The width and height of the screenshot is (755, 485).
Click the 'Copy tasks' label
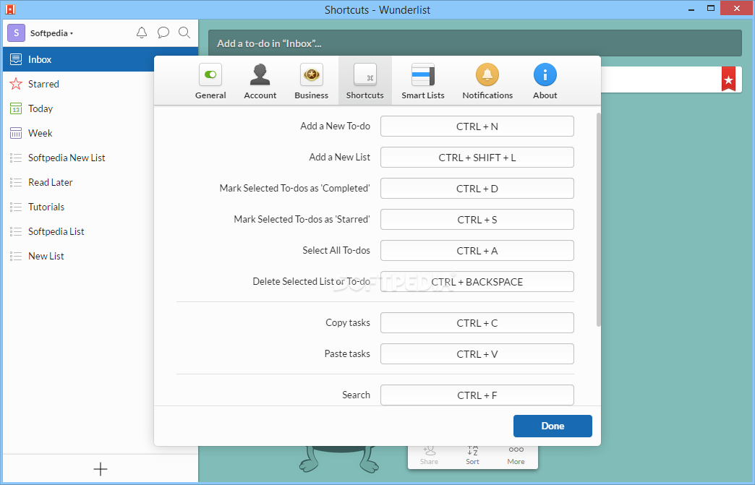[x=348, y=322]
